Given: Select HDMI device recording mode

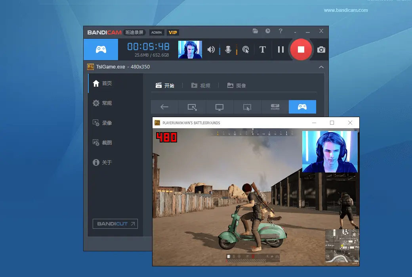Looking at the screenshot, I should 275,107.
